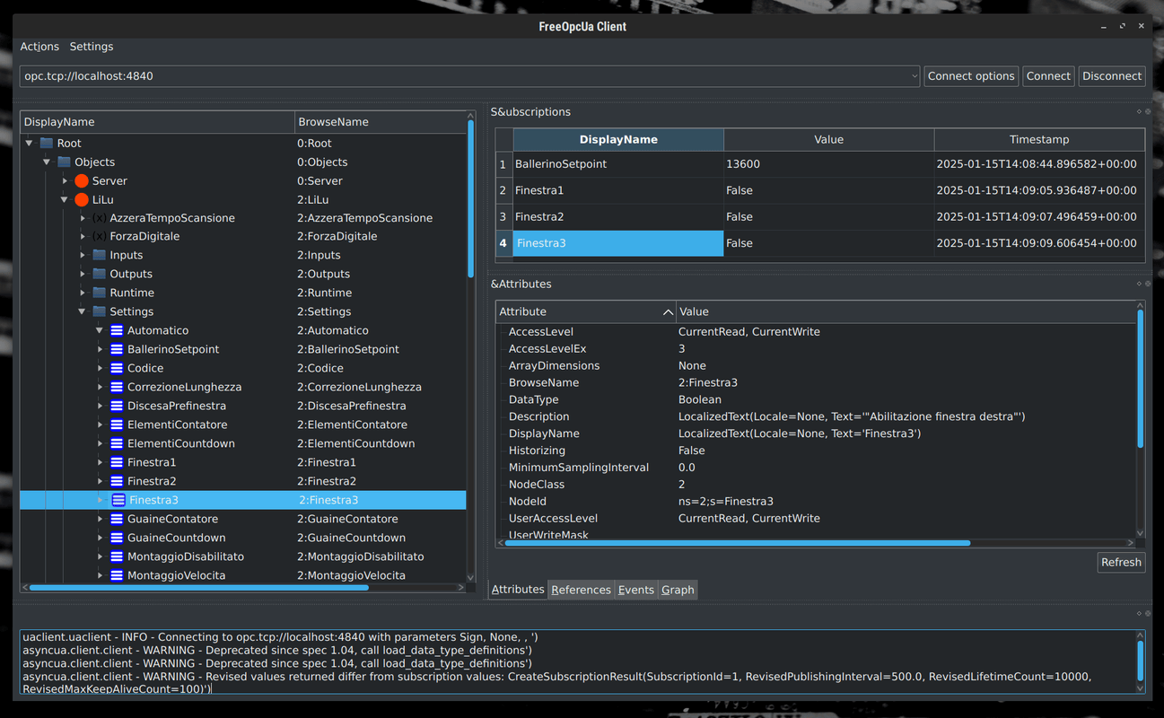Close the Attributes dock panel

point(1148,285)
